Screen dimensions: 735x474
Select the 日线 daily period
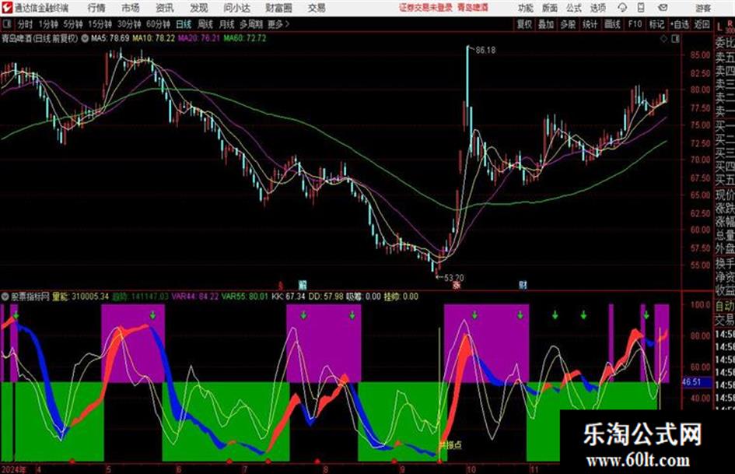click(184, 24)
